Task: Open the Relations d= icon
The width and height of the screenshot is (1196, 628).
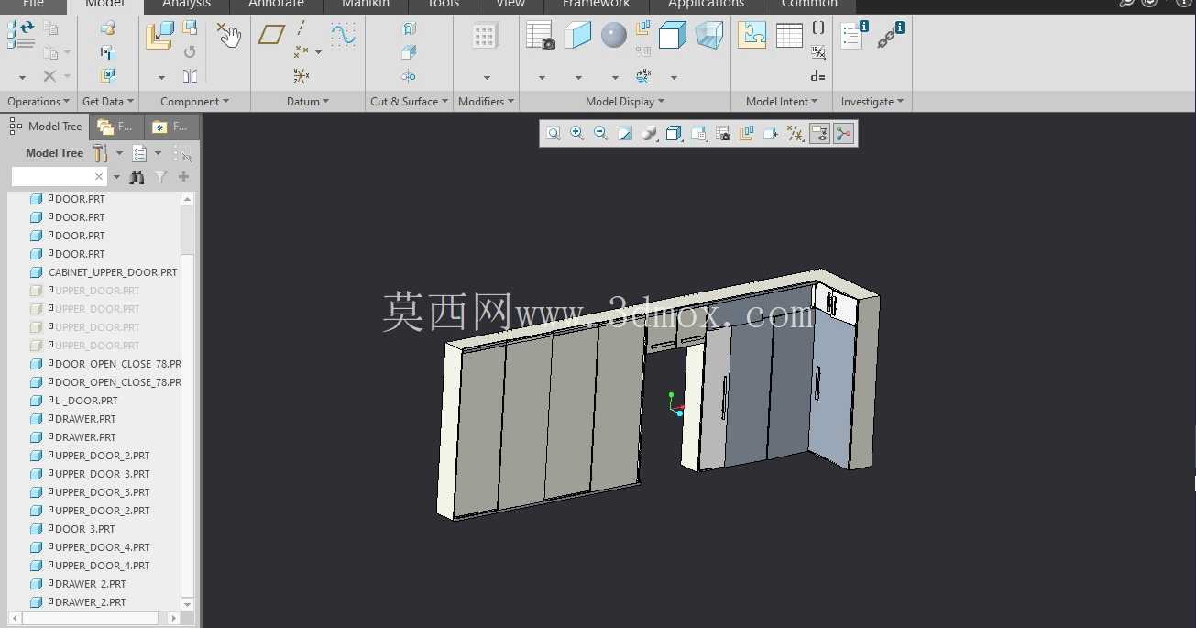Action: point(818,76)
